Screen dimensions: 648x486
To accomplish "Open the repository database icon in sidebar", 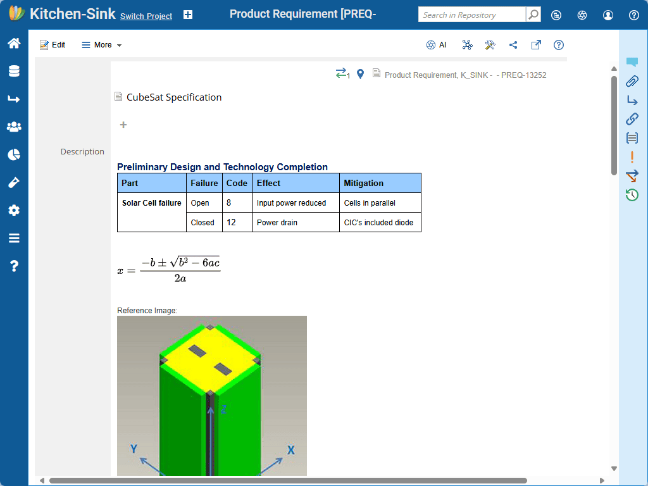I will [x=14, y=72].
